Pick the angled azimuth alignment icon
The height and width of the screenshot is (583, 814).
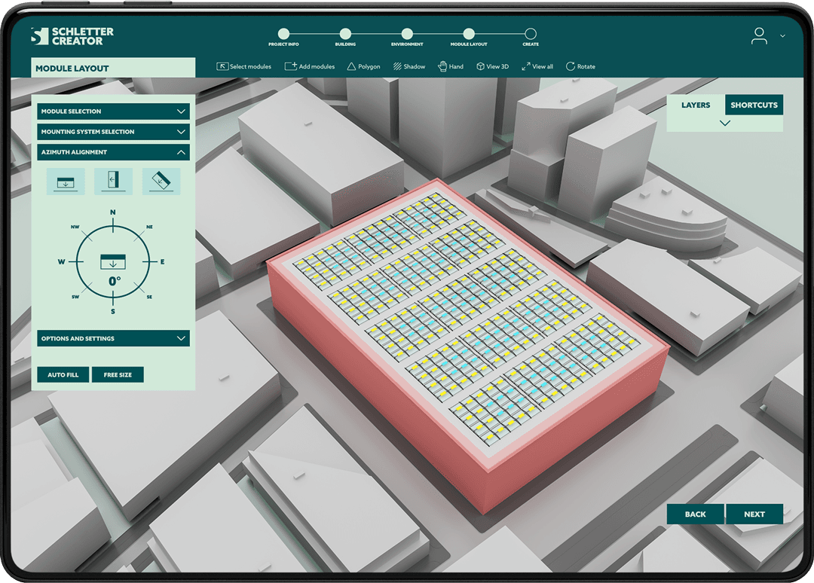(x=161, y=182)
